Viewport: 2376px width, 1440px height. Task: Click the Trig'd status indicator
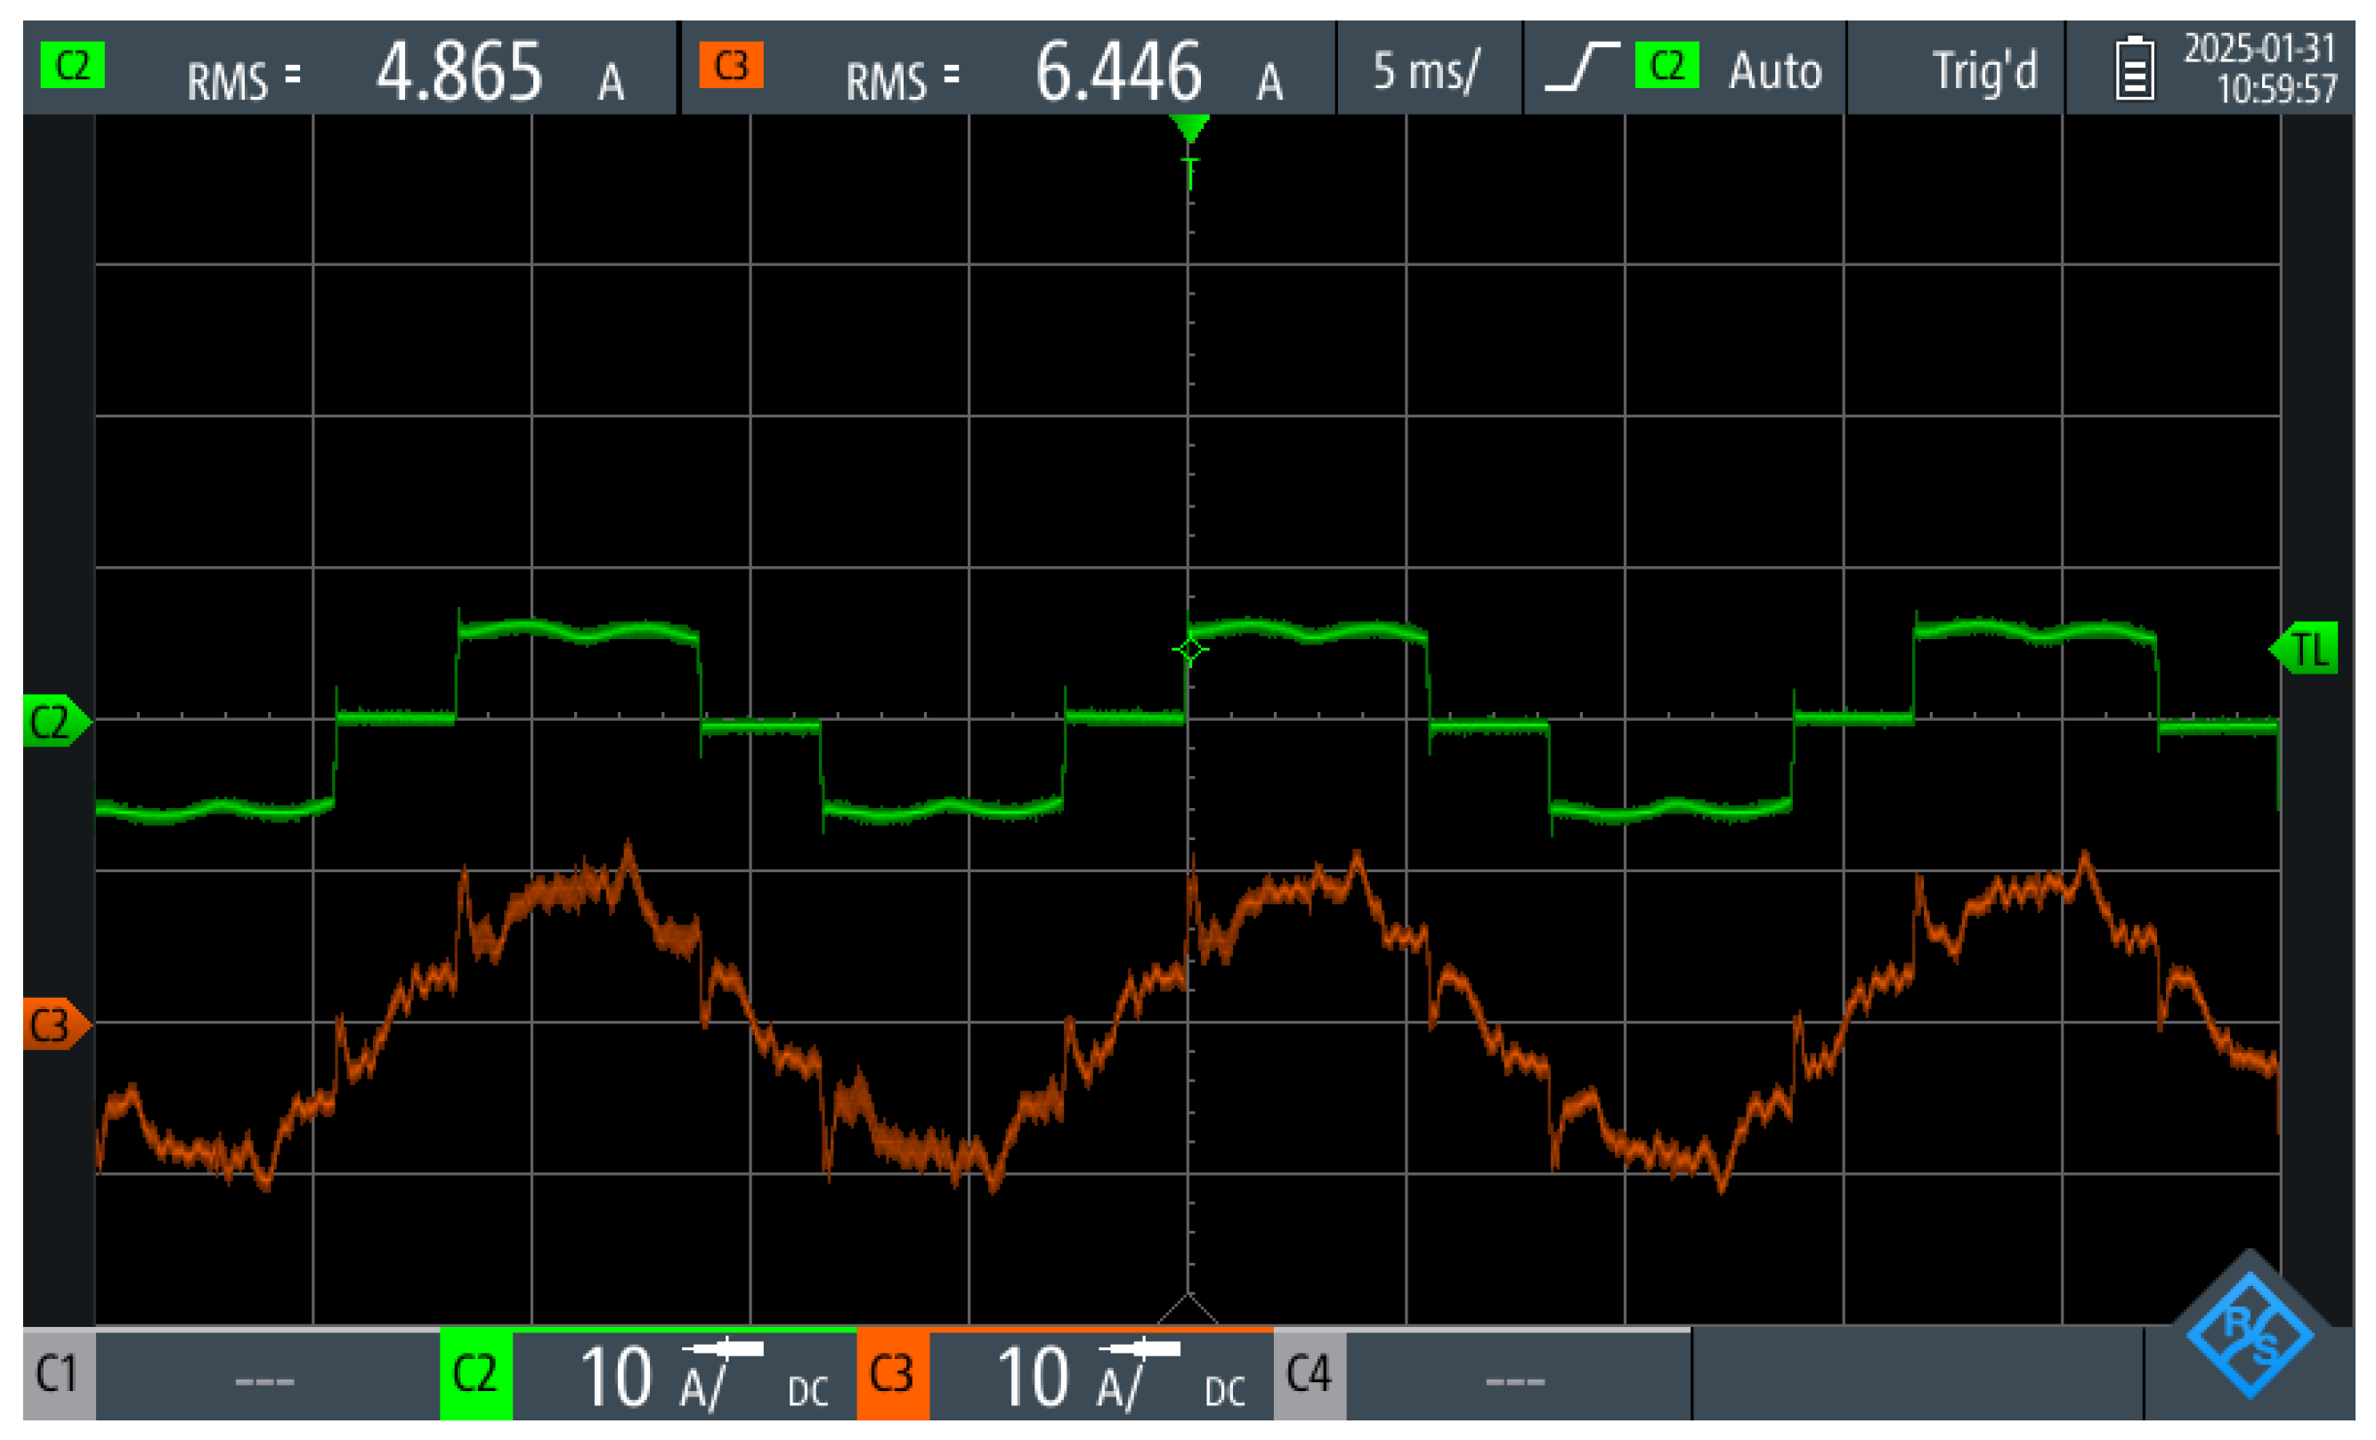pyautogui.click(x=1983, y=70)
